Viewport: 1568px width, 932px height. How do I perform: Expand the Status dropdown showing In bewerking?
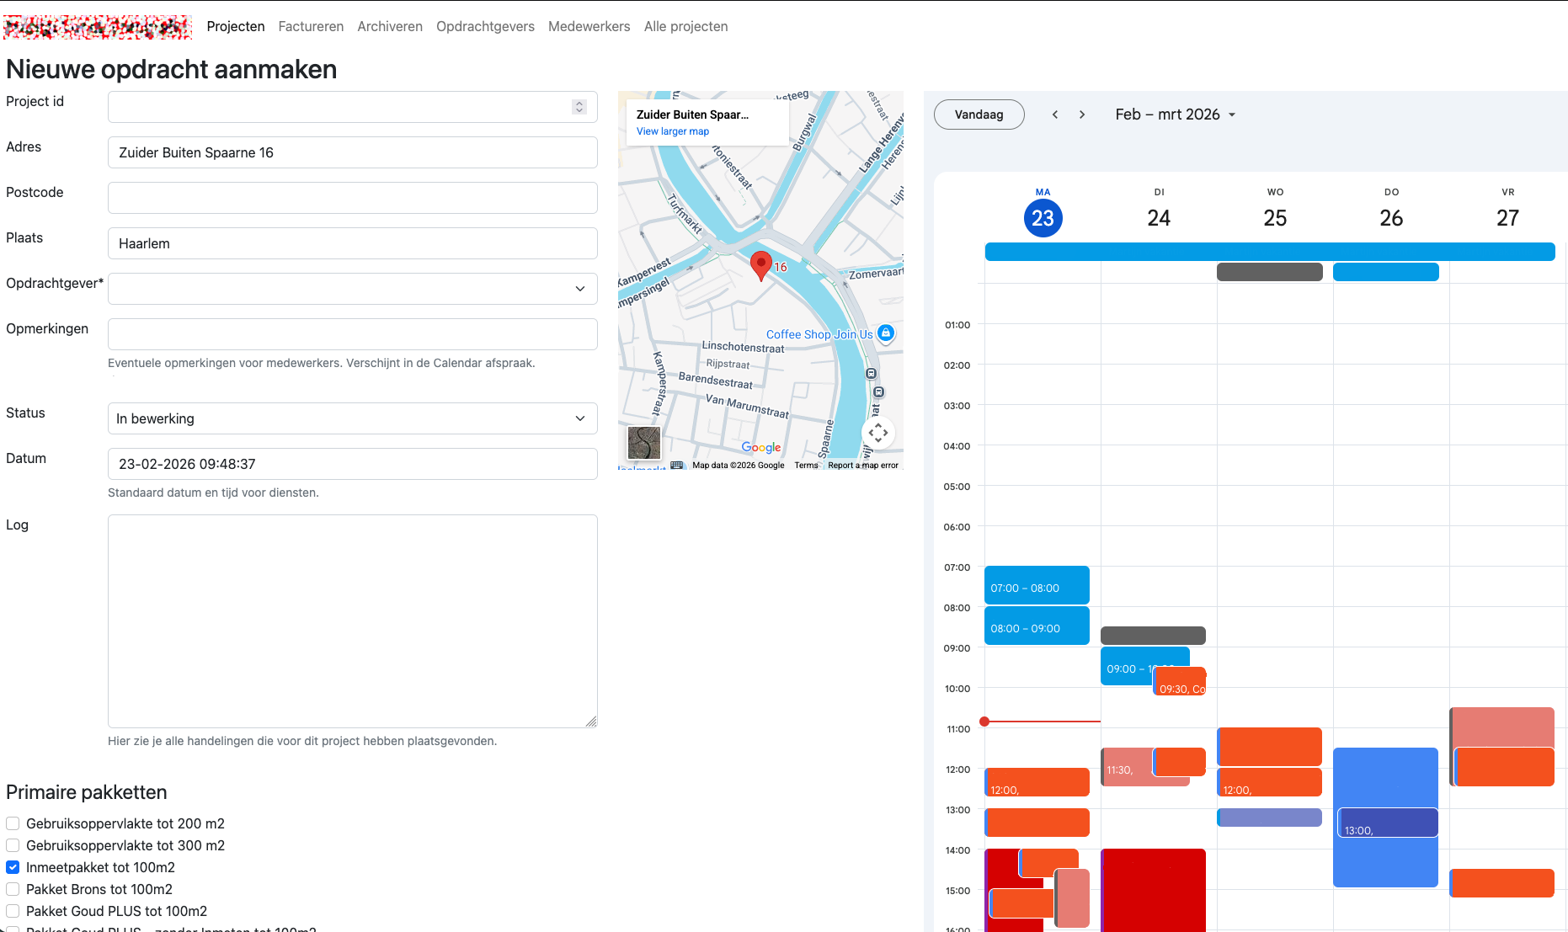coord(352,418)
